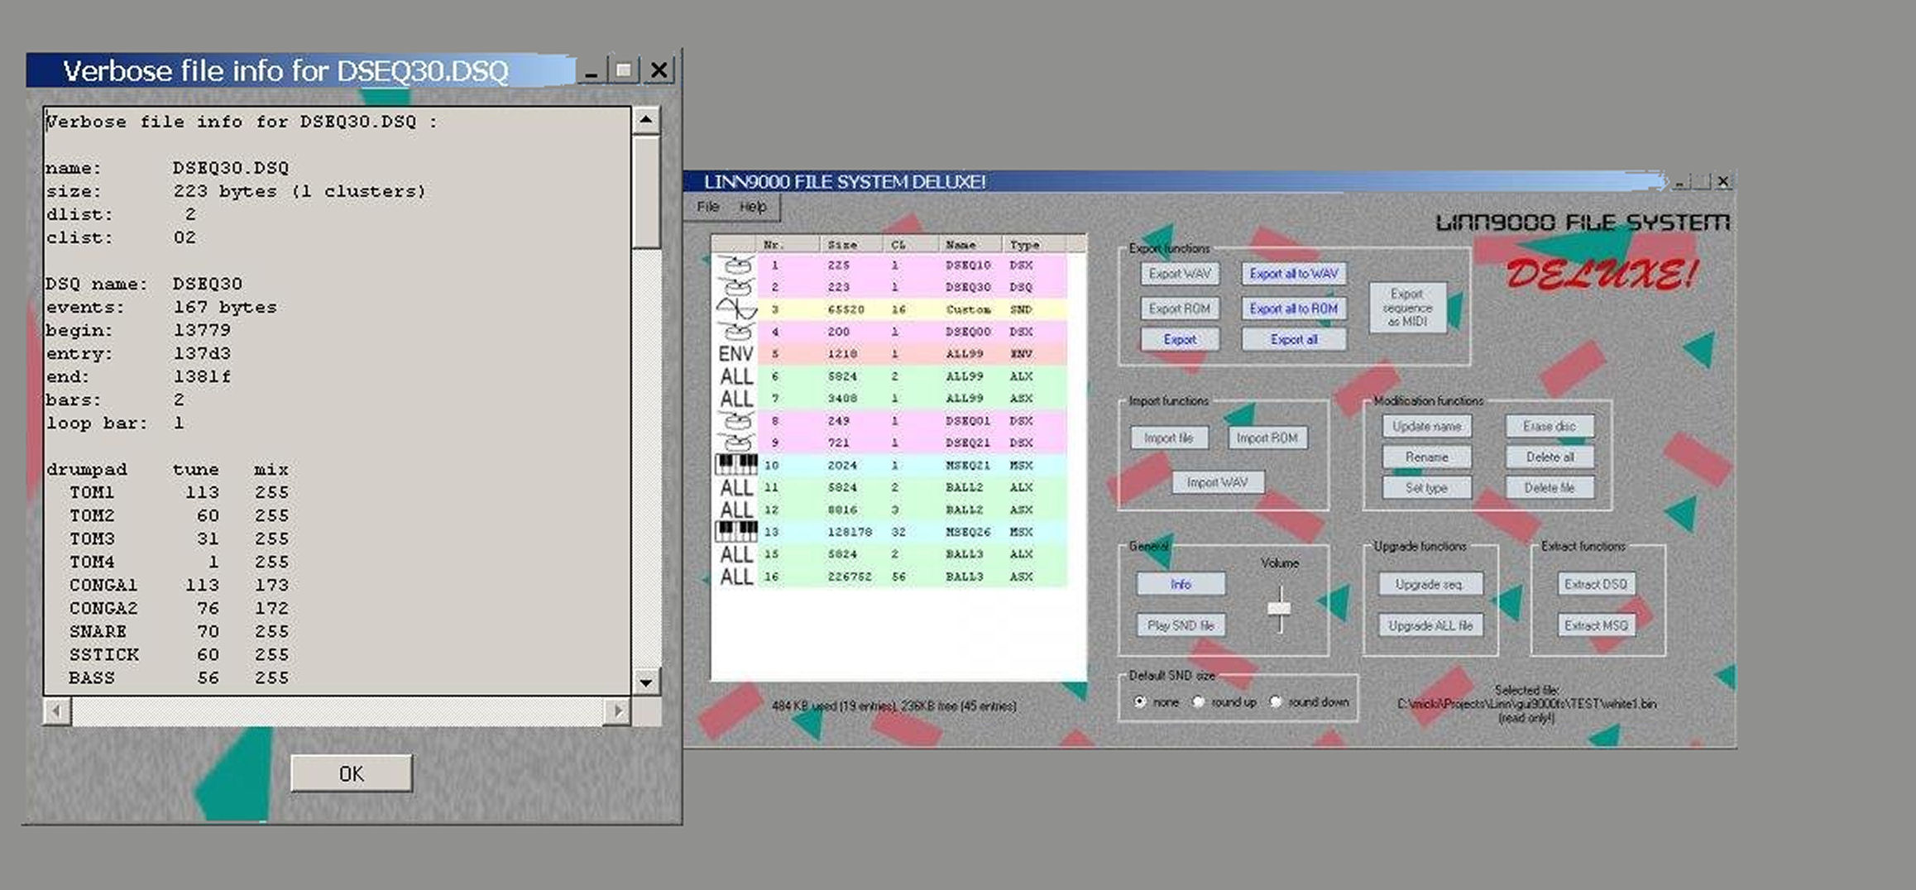Select the ALL icon of file 16 BALL3 ASX

(735, 577)
